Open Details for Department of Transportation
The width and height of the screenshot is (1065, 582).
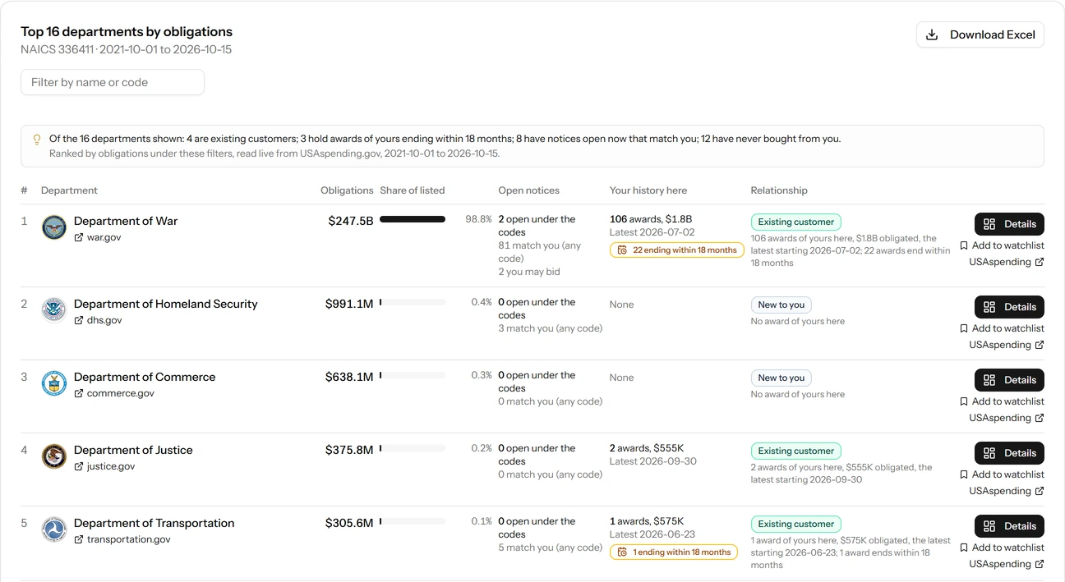pos(1009,526)
